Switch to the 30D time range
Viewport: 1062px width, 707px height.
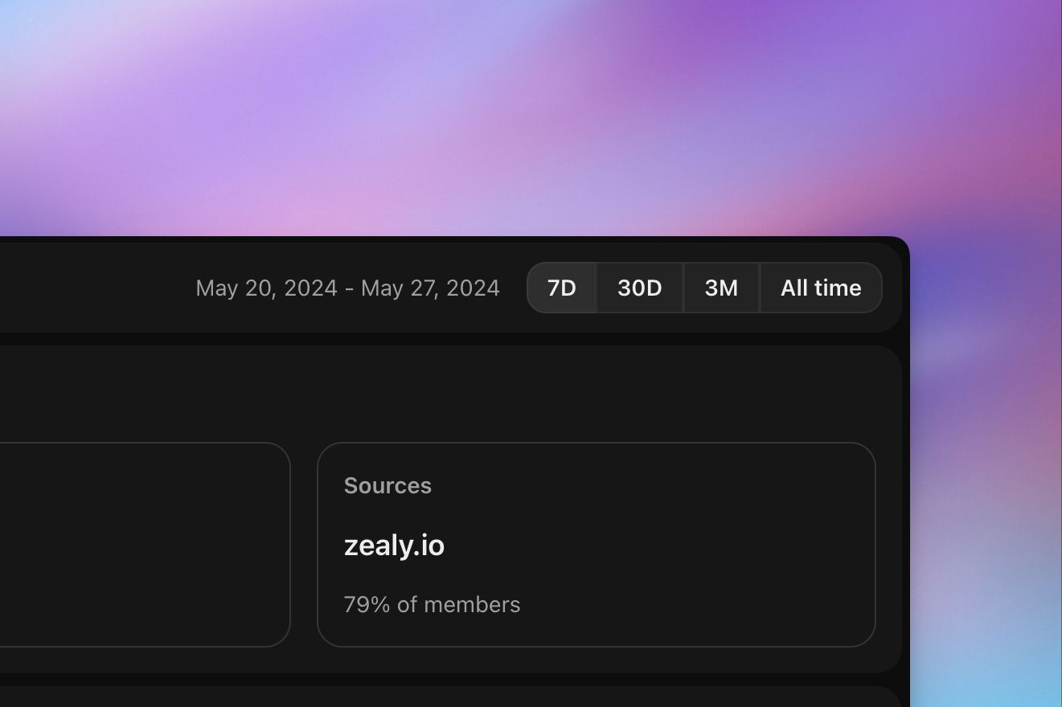click(x=640, y=288)
